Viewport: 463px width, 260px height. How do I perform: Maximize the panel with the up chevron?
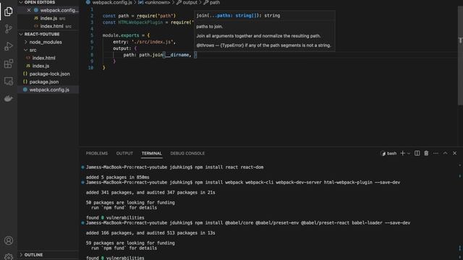(x=446, y=153)
